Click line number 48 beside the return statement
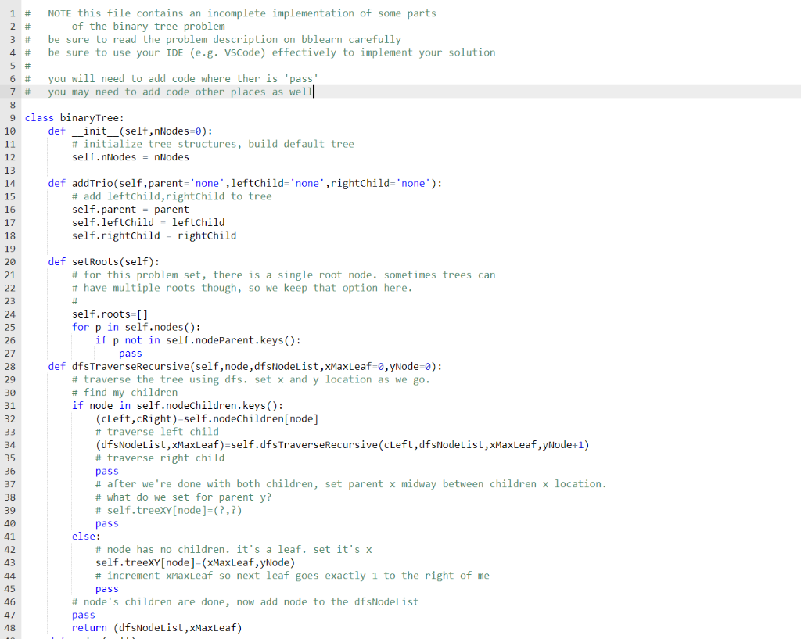 click(x=9, y=627)
